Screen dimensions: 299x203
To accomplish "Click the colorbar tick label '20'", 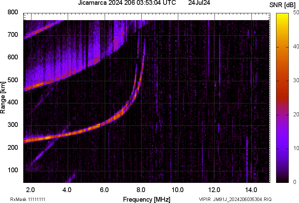I will pyautogui.click(x=296, y=114).
